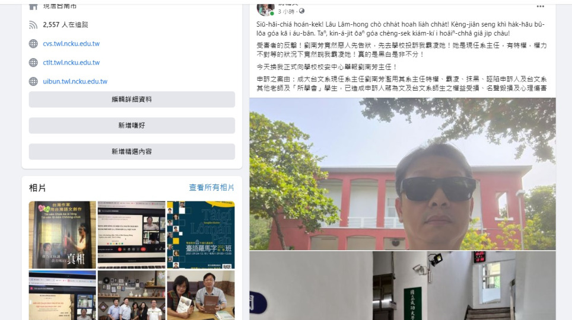Click the 編輯詳細資料 button
Image resolution: width=572 pixels, height=320 pixels.
132,100
